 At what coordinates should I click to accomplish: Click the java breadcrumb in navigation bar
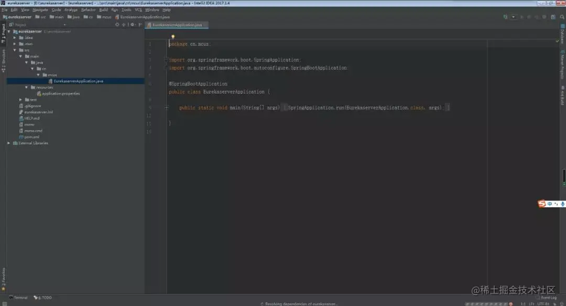coord(73,17)
